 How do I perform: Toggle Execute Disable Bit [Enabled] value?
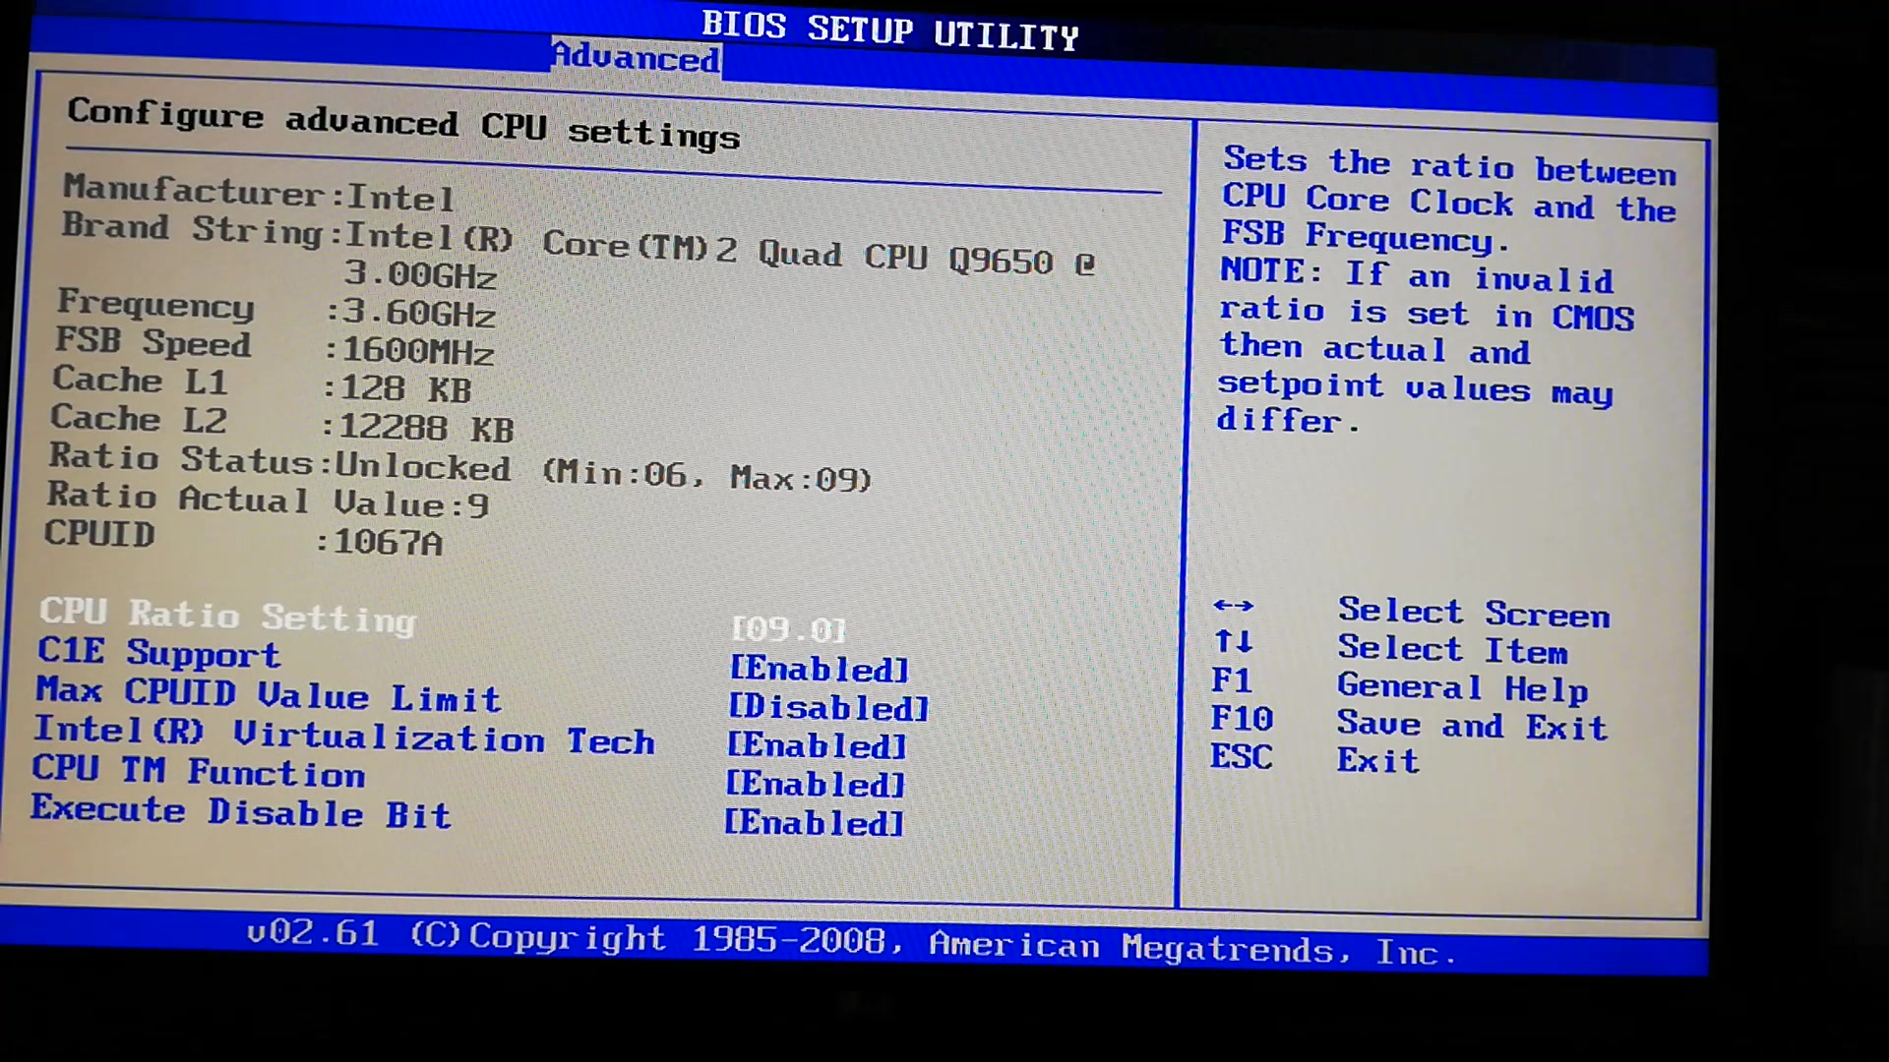(x=814, y=823)
